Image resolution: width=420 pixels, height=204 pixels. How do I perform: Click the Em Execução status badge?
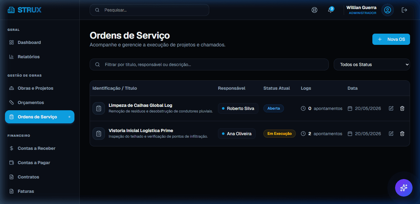point(280,134)
